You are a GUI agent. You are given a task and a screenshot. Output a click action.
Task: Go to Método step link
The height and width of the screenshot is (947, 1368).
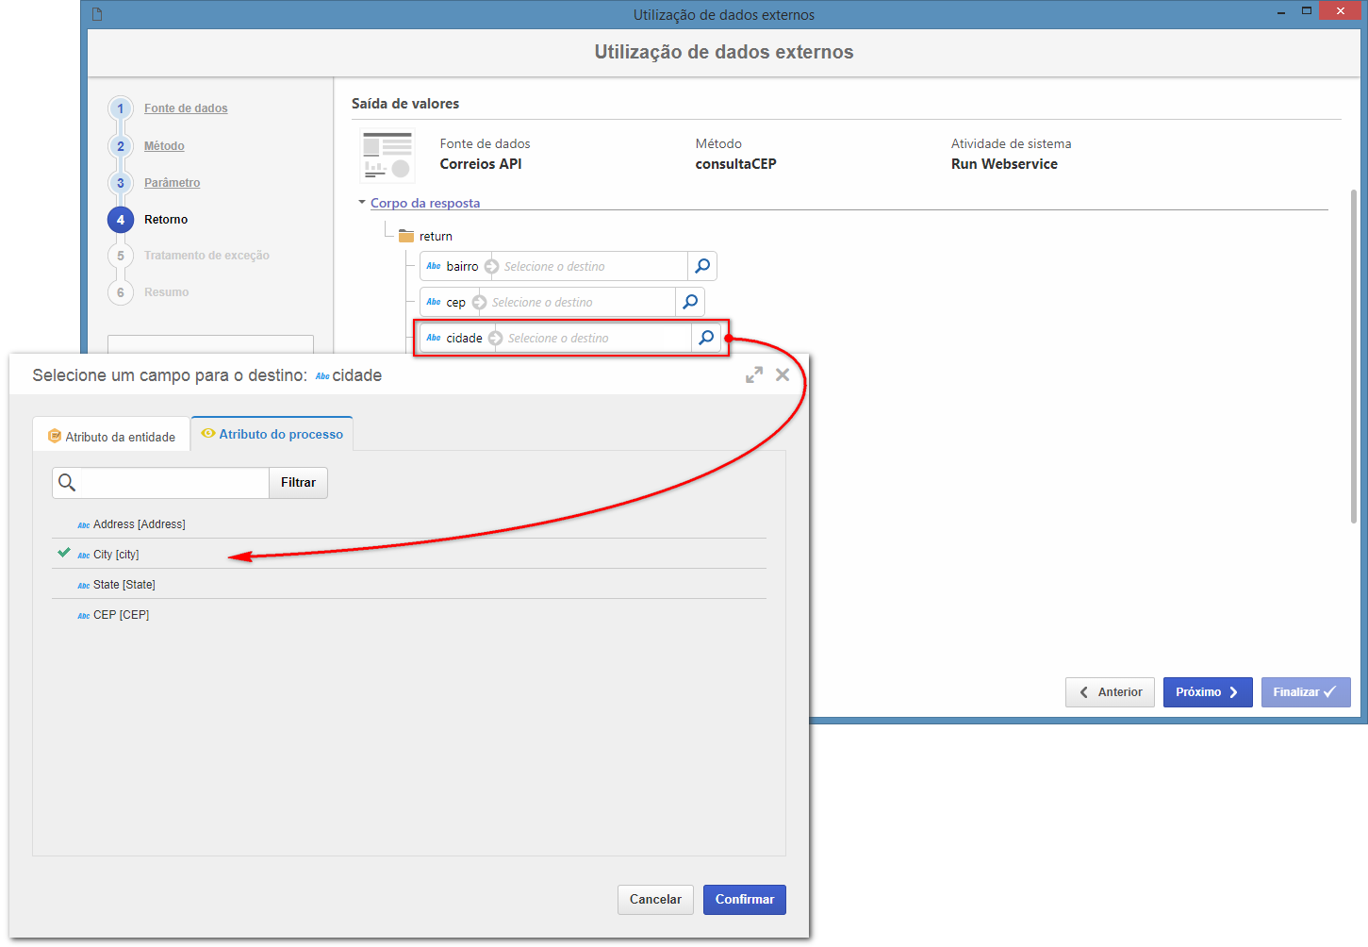(x=164, y=146)
